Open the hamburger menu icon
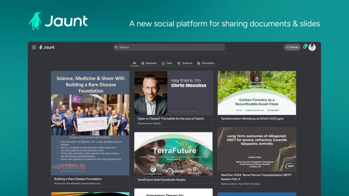The width and height of the screenshot is (349, 196). click(x=34, y=47)
